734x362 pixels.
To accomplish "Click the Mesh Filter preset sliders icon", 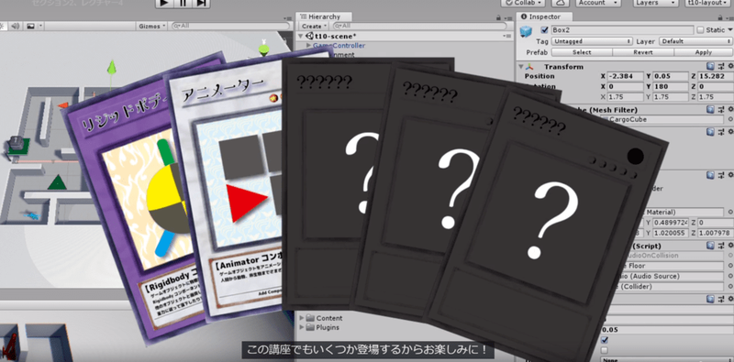I will [721, 110].
